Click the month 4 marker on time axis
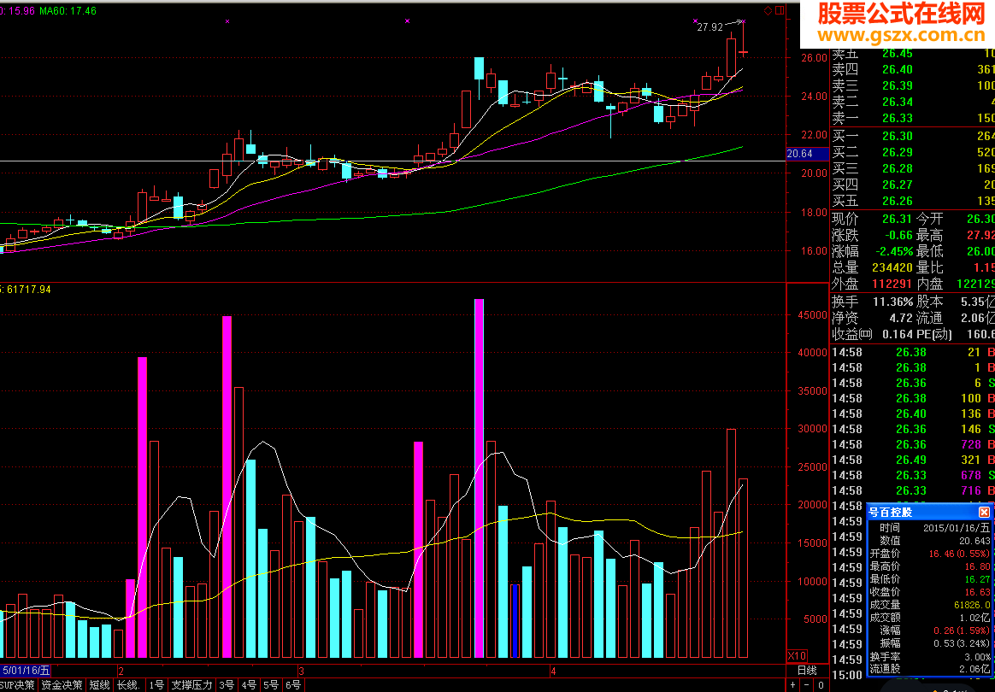Viewport: 995px width, 692px height. point(553,671)
